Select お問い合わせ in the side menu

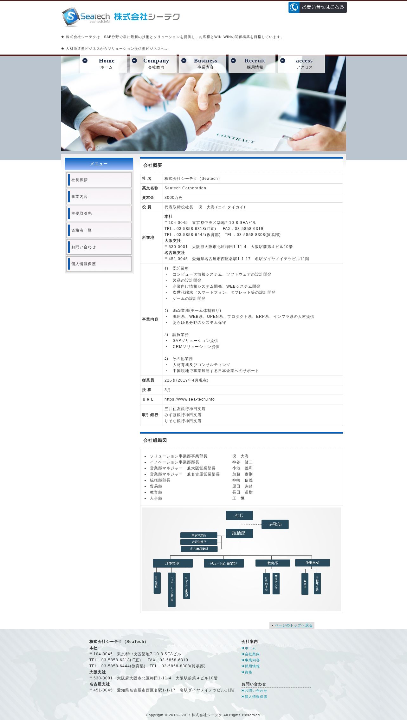99,247
